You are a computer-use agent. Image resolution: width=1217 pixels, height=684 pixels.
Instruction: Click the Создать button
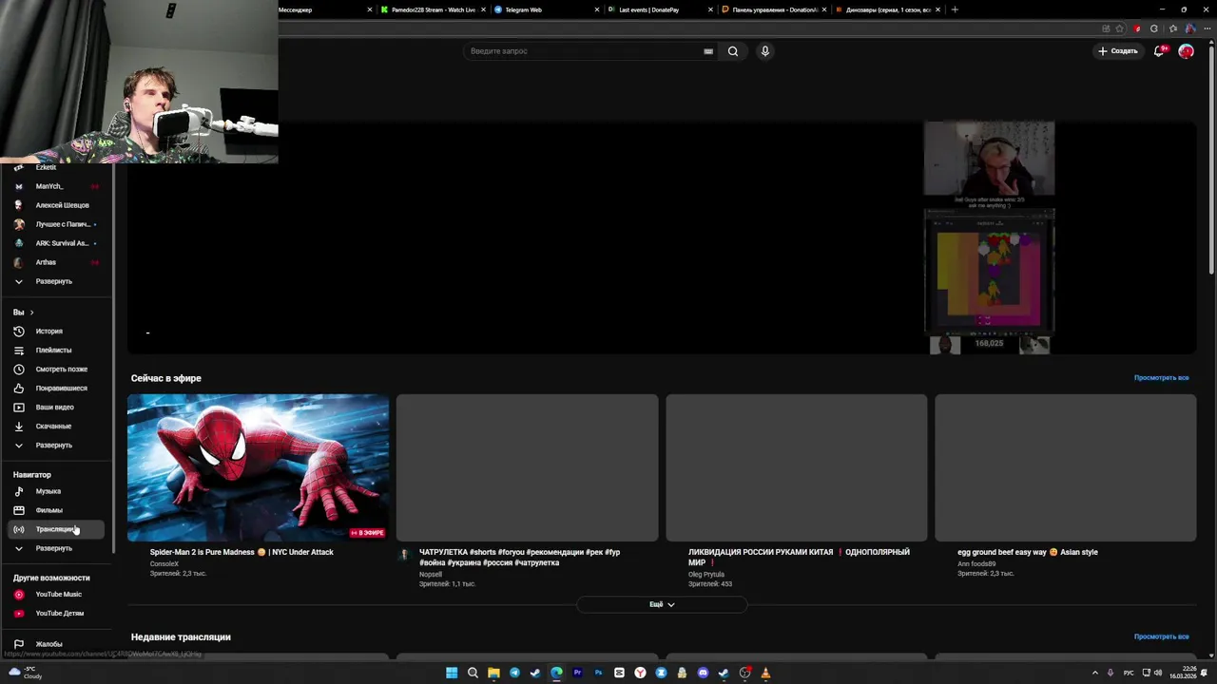pos(1118,51)
